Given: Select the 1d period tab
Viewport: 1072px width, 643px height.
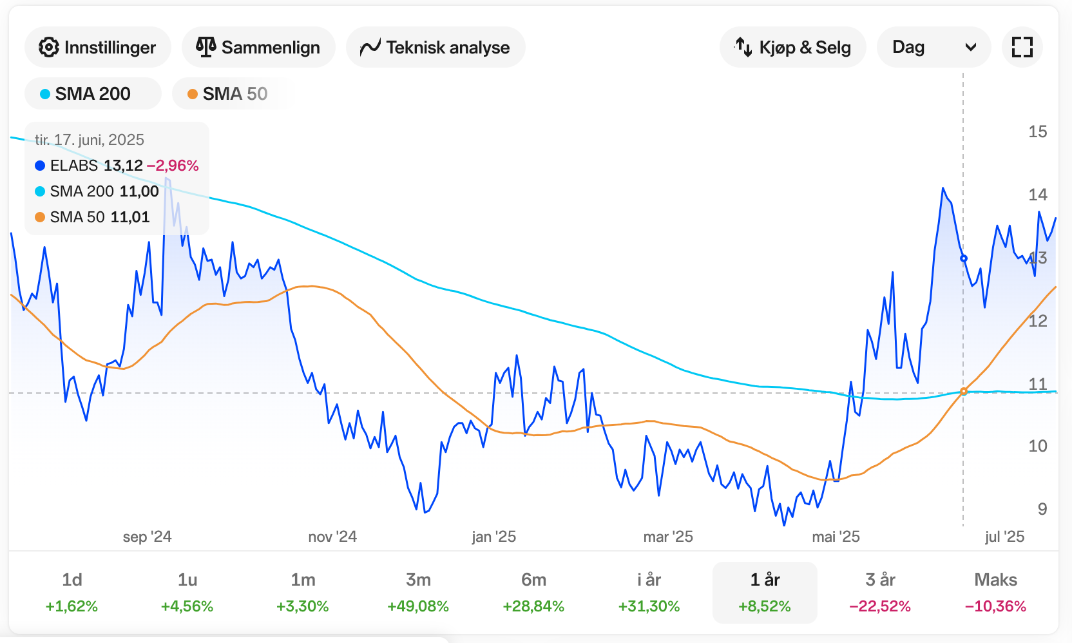Looking at the screenshot, I should (x=72, y=592).
